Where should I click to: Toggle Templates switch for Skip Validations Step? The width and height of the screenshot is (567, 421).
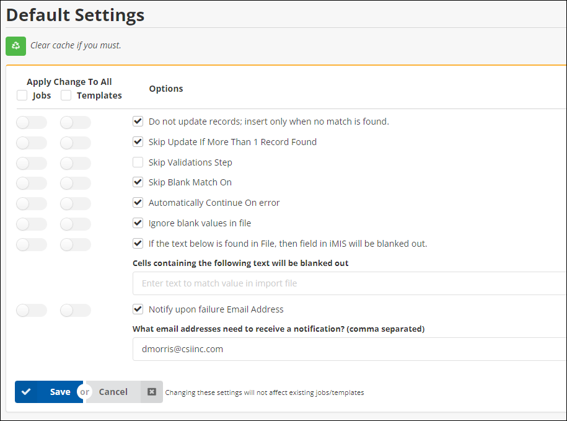[x=76, y=164]
